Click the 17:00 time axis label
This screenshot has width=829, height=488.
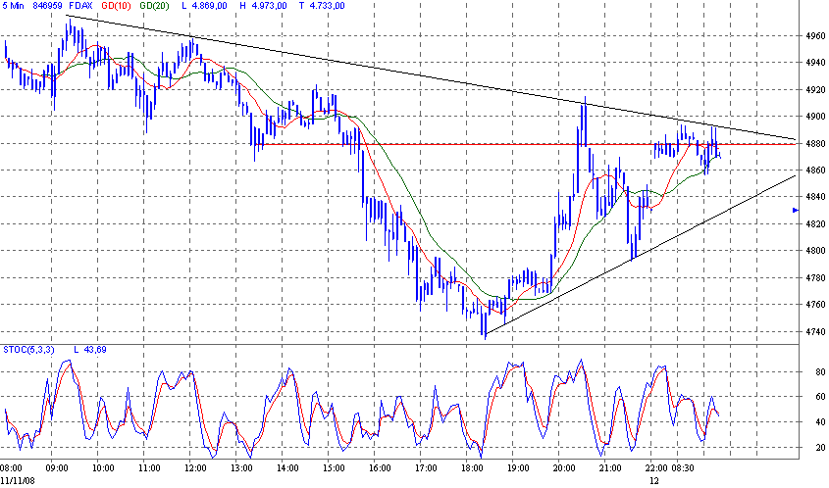pos(426,468)
